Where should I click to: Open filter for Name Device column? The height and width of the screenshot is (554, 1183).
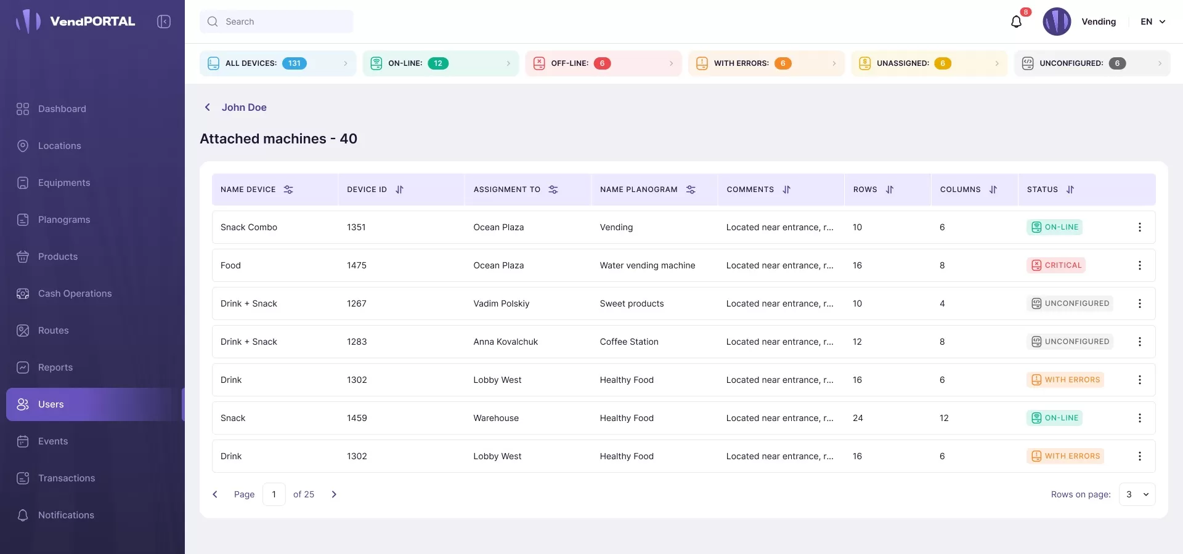click(288, 190)
